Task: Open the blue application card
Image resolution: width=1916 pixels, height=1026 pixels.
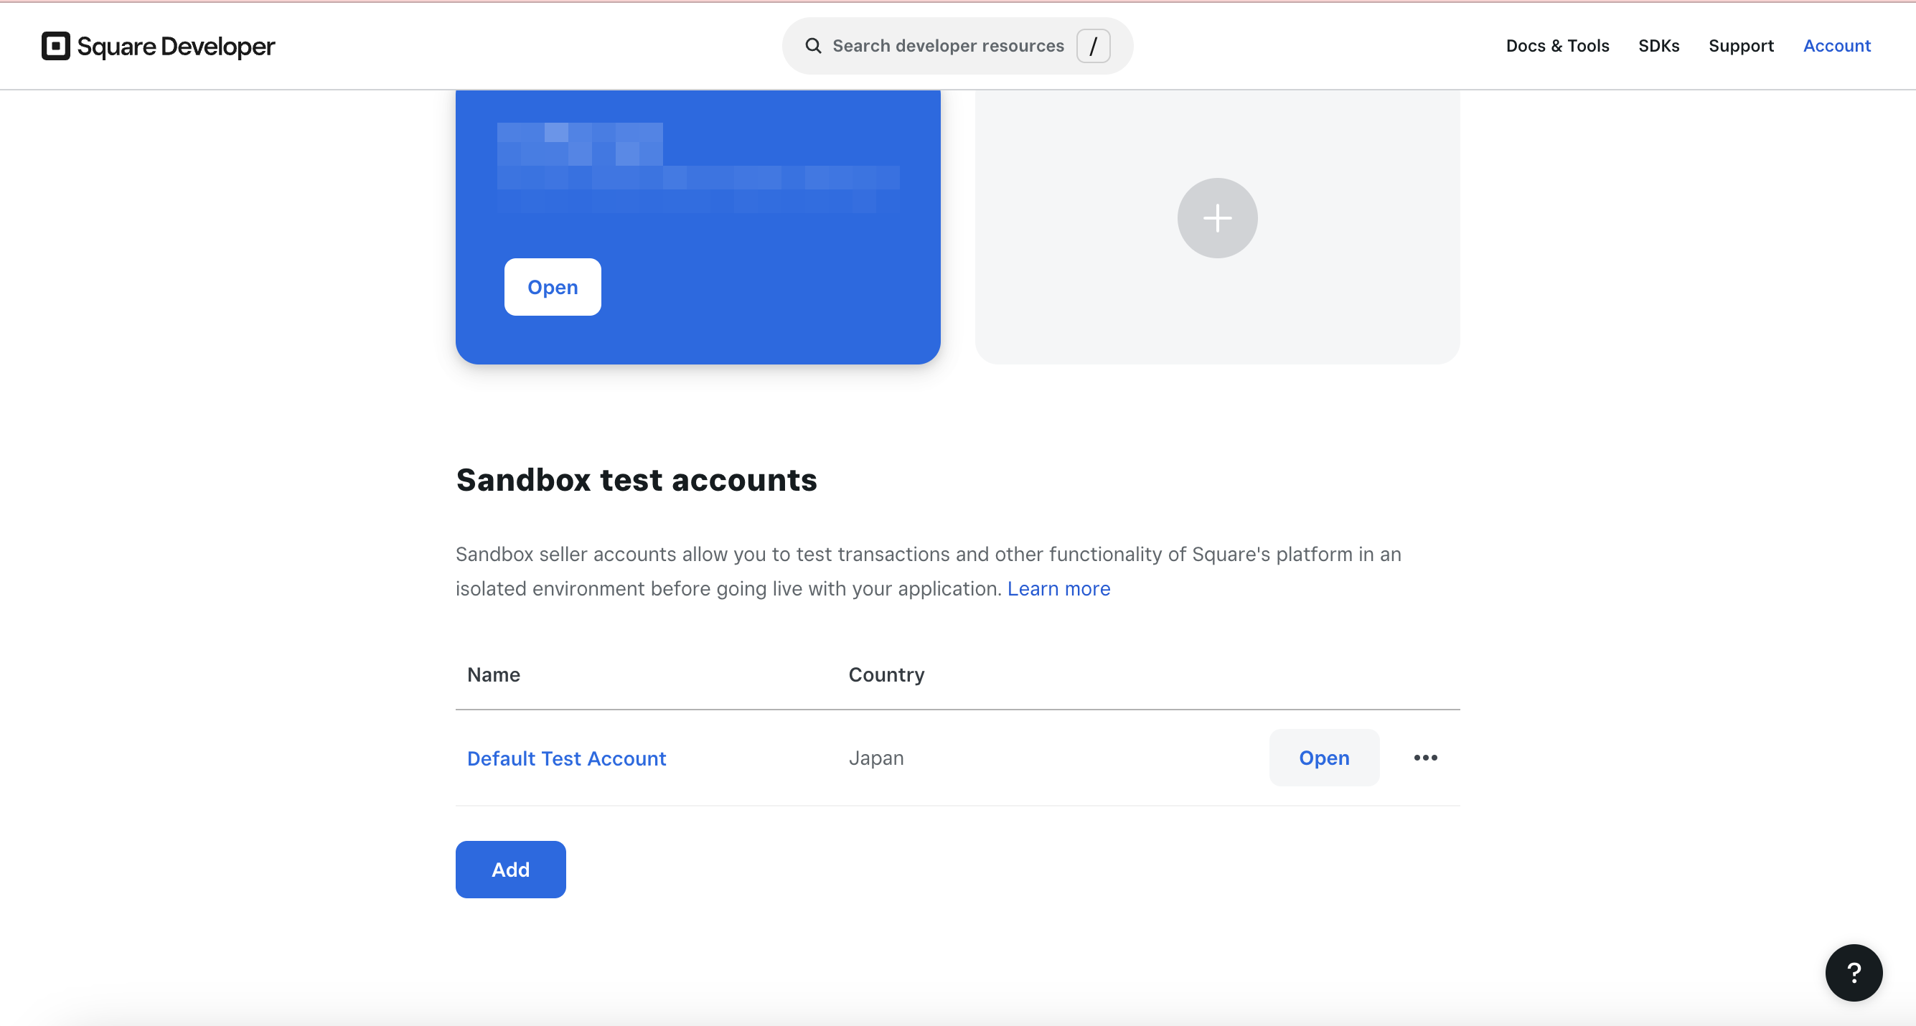Action: [x=553, y=287]
